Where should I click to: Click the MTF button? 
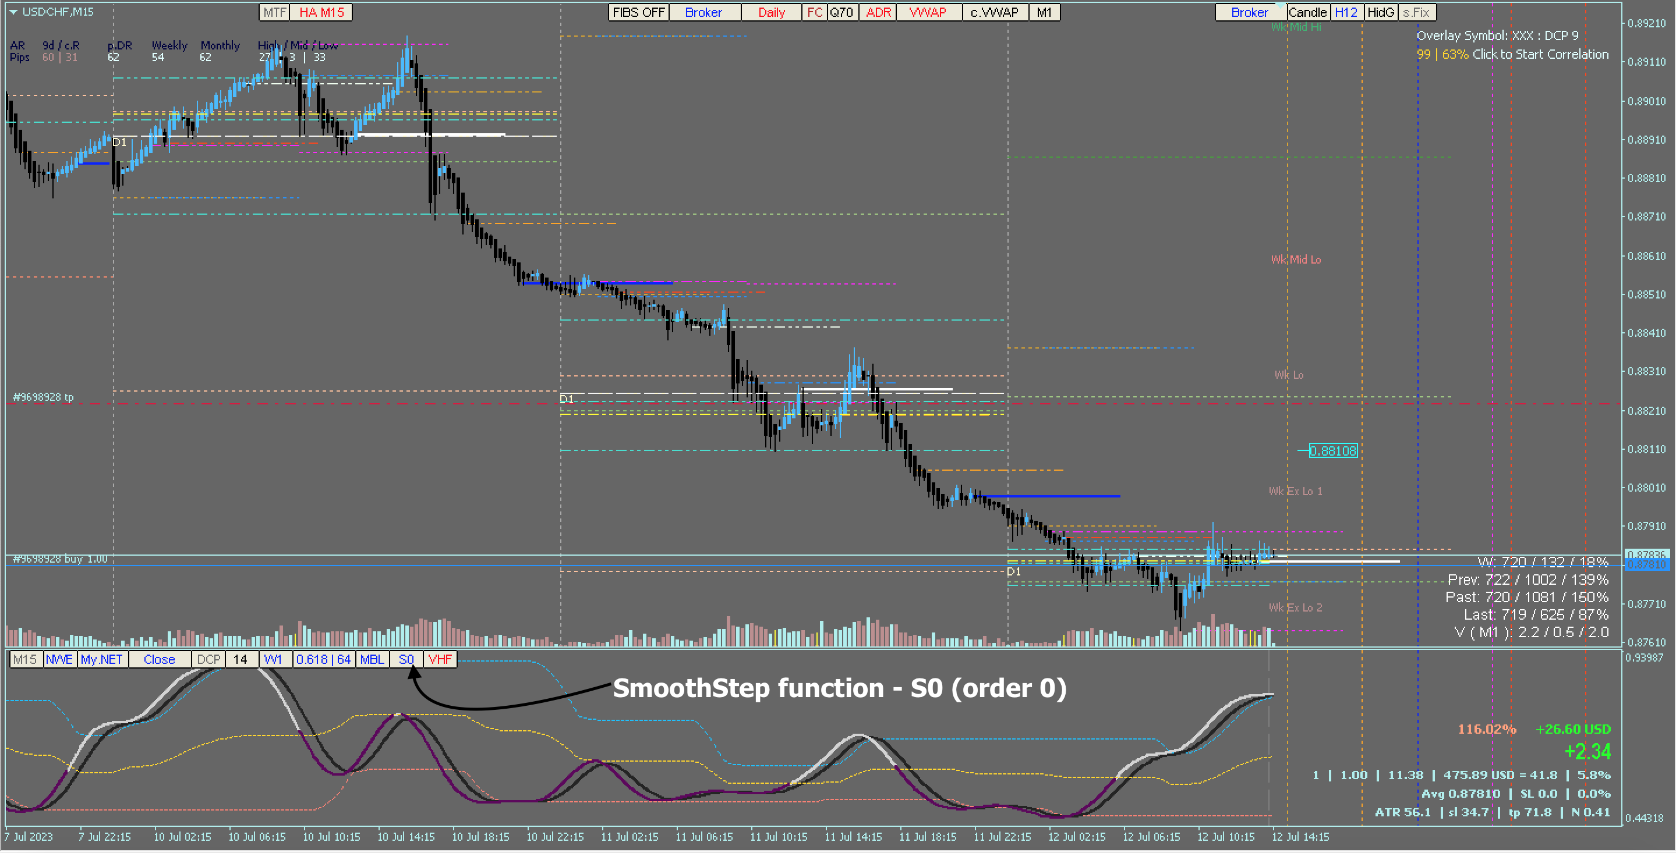[274, 12]
